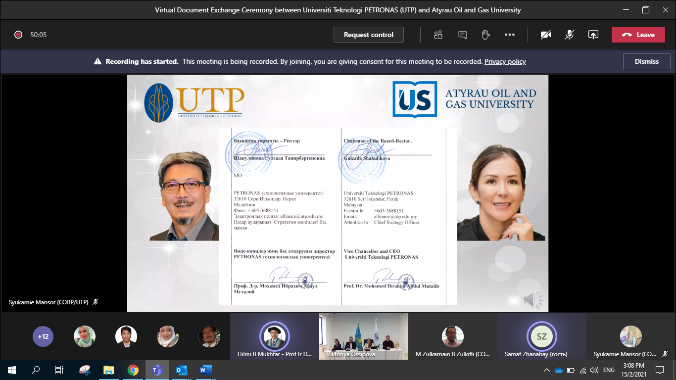Open the more actions menu
The width and height of the screenshot is (676, 380).
pyautogui.click(x=510, y=35)
